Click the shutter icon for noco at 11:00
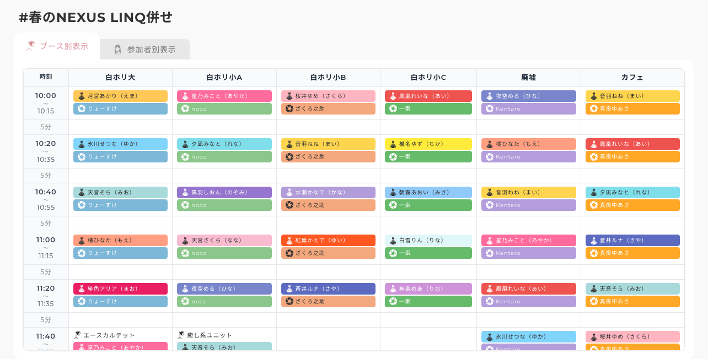Screen dimensions: 708x359 185,253
